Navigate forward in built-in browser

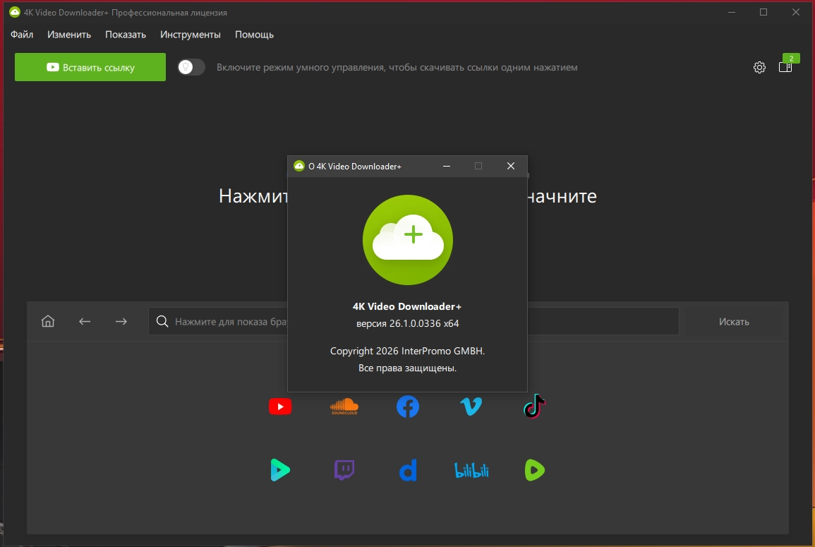(x=121, y=321)
